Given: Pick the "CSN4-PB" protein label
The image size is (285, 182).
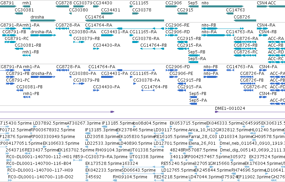Looking at the screenshot, I should (x=268, y=94).
